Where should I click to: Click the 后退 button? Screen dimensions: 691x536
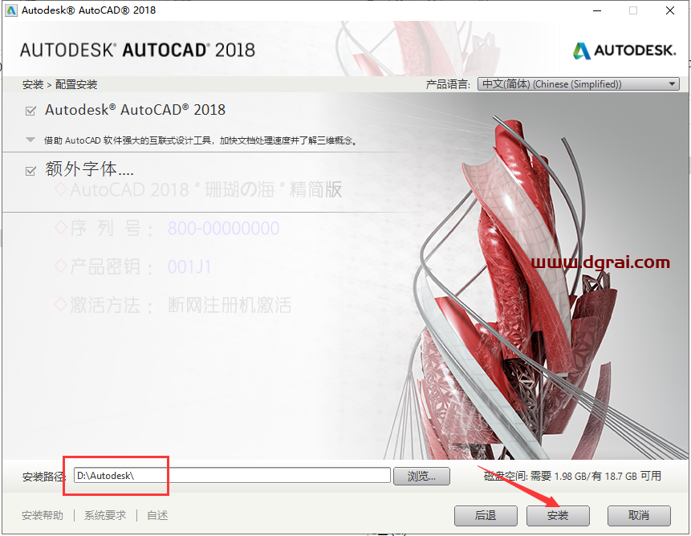pyautogui.click(x=486, y=515)
